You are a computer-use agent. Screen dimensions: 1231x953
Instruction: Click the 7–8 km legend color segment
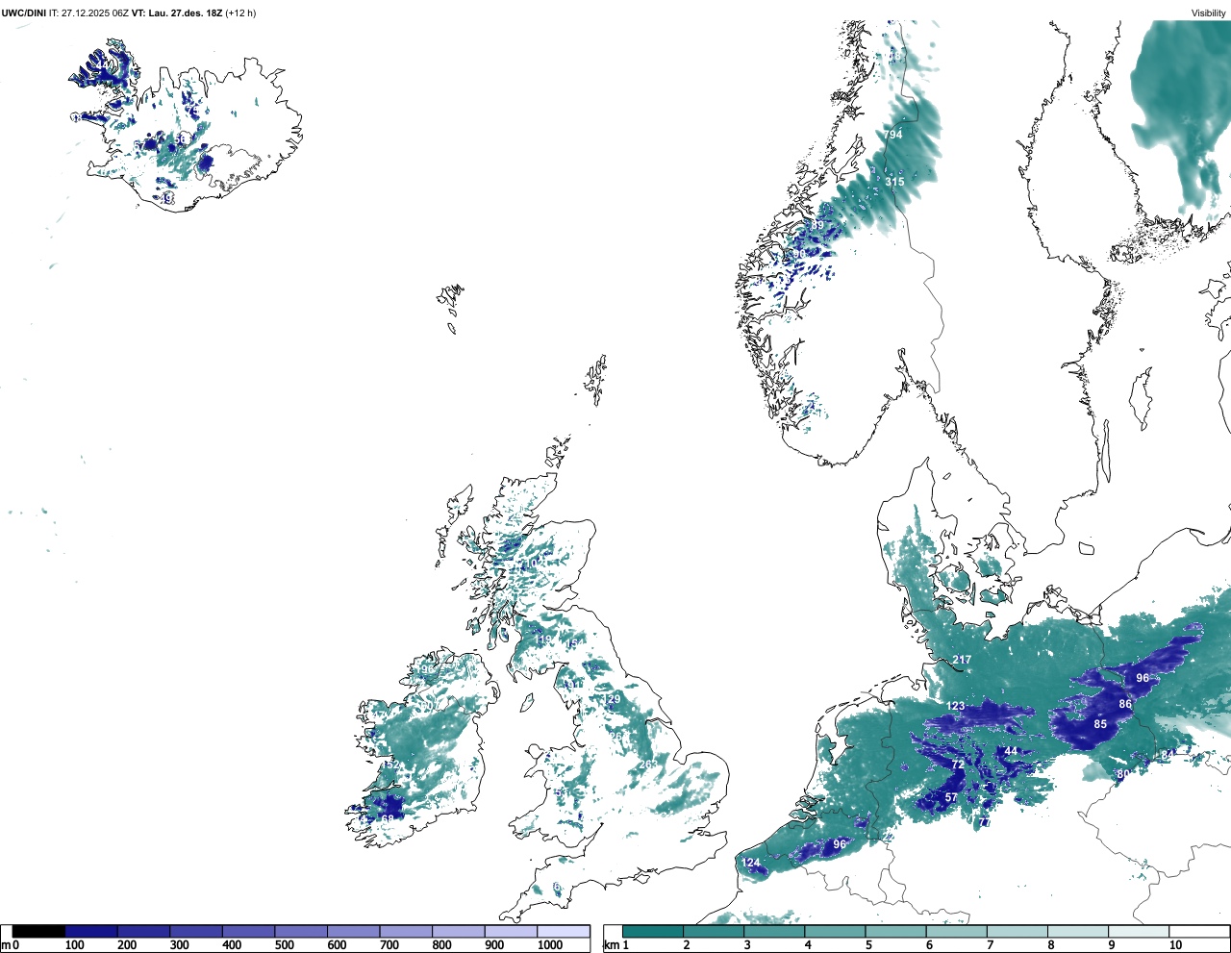pos(1017,931)
